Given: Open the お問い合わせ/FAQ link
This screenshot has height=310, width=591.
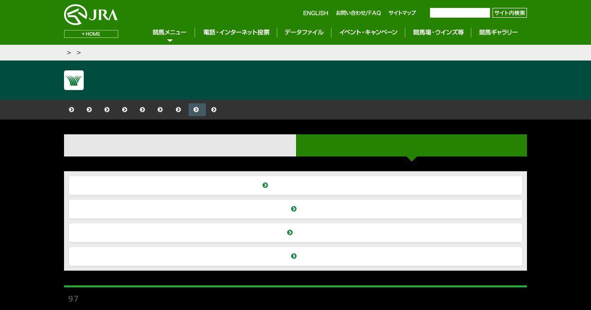Looking at the screenshot, I should coord(359,13).
